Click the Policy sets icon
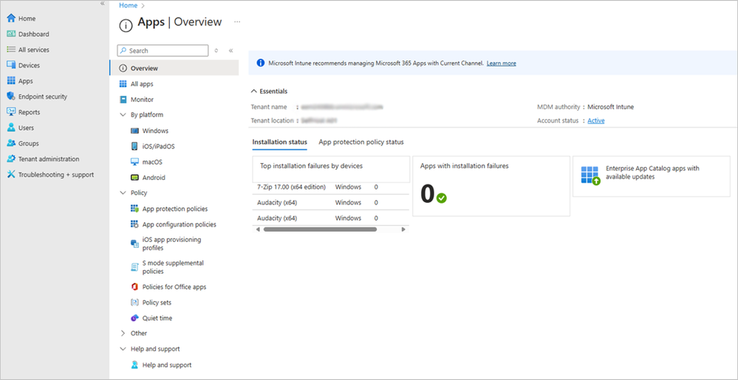Screen dimensions: 738x380 coord(134,303)
